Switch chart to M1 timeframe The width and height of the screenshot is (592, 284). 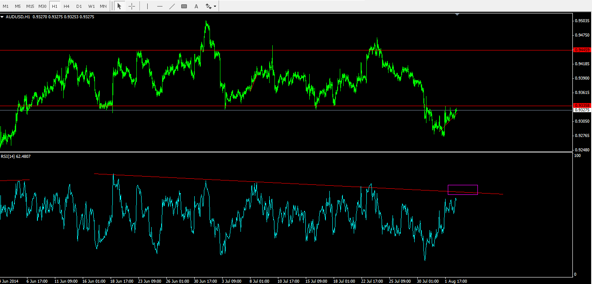[6, 6]
